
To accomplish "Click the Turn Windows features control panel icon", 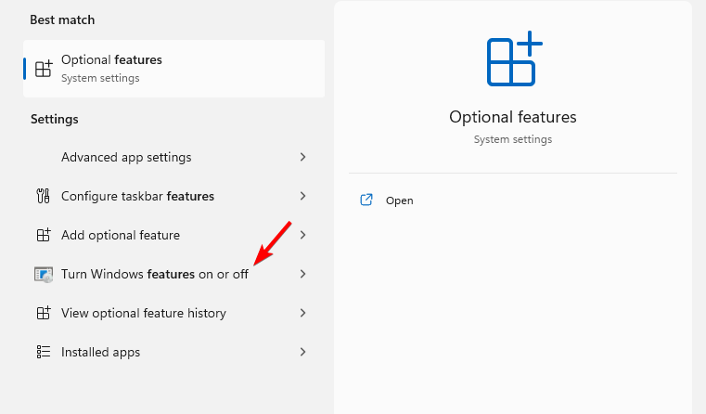I will (44, 274).
